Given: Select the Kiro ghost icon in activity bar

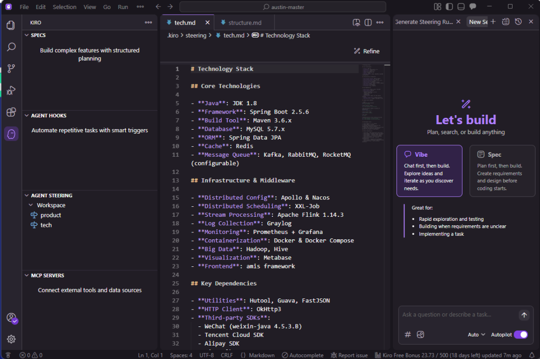Looking at the screenshot, I should (11, 134).
